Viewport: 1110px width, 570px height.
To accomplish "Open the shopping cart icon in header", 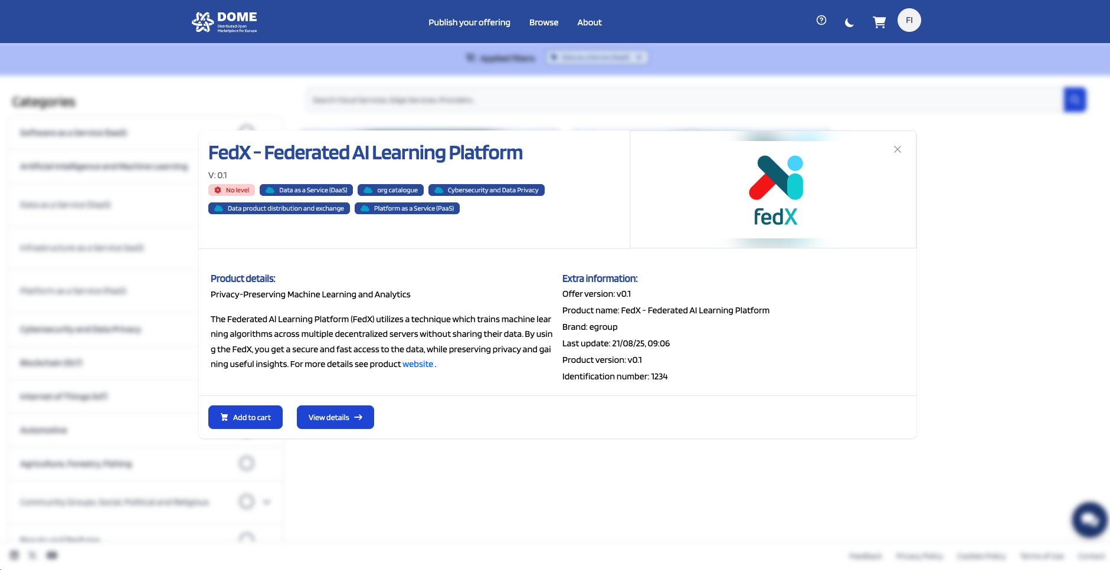I will click(x=879, y=22).
